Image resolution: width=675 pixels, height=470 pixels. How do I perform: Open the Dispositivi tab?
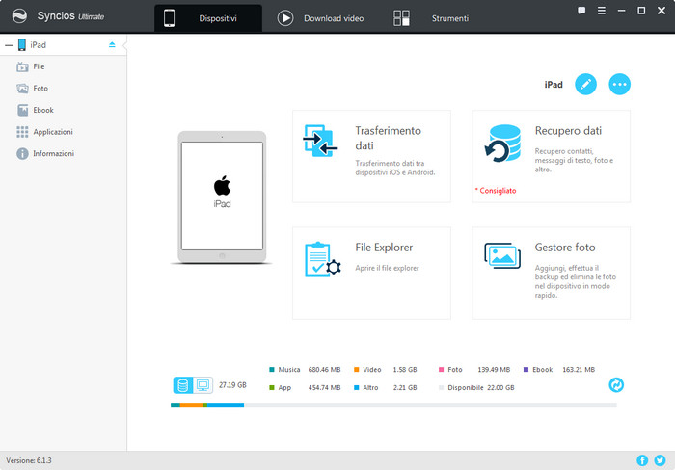tap(208, 18)
